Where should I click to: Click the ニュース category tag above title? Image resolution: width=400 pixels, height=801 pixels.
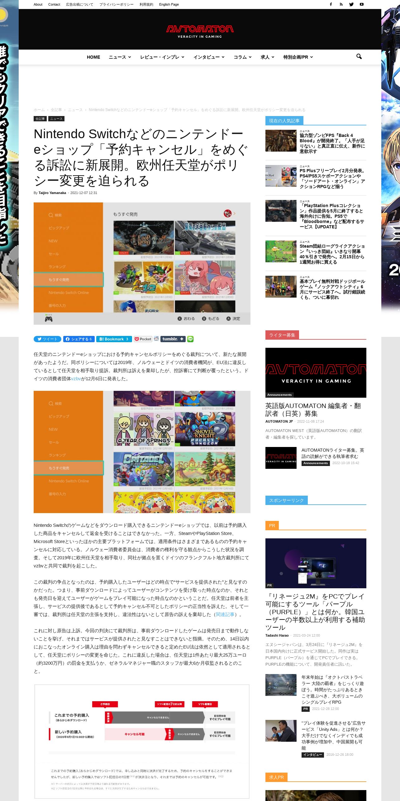[x=56, y=119]
